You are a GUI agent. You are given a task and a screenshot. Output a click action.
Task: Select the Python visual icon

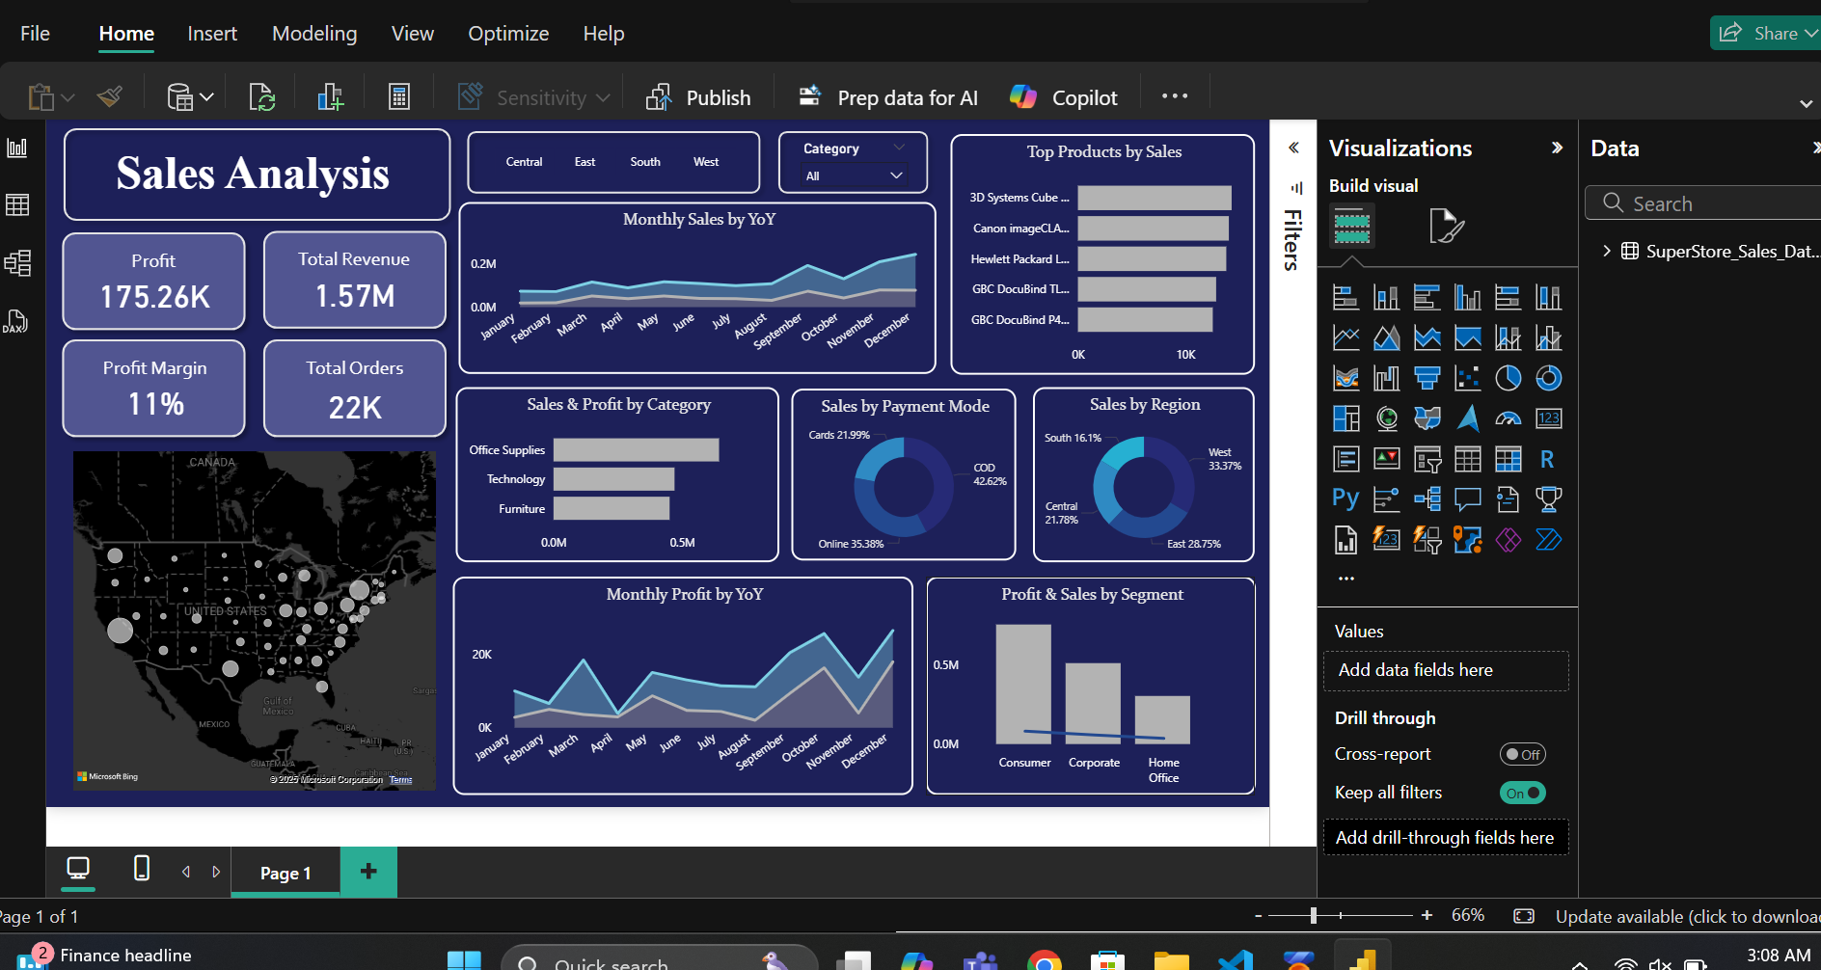(1345, 498)
